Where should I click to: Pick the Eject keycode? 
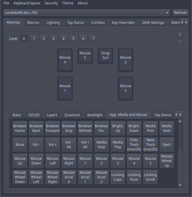[x=167, y=145]
